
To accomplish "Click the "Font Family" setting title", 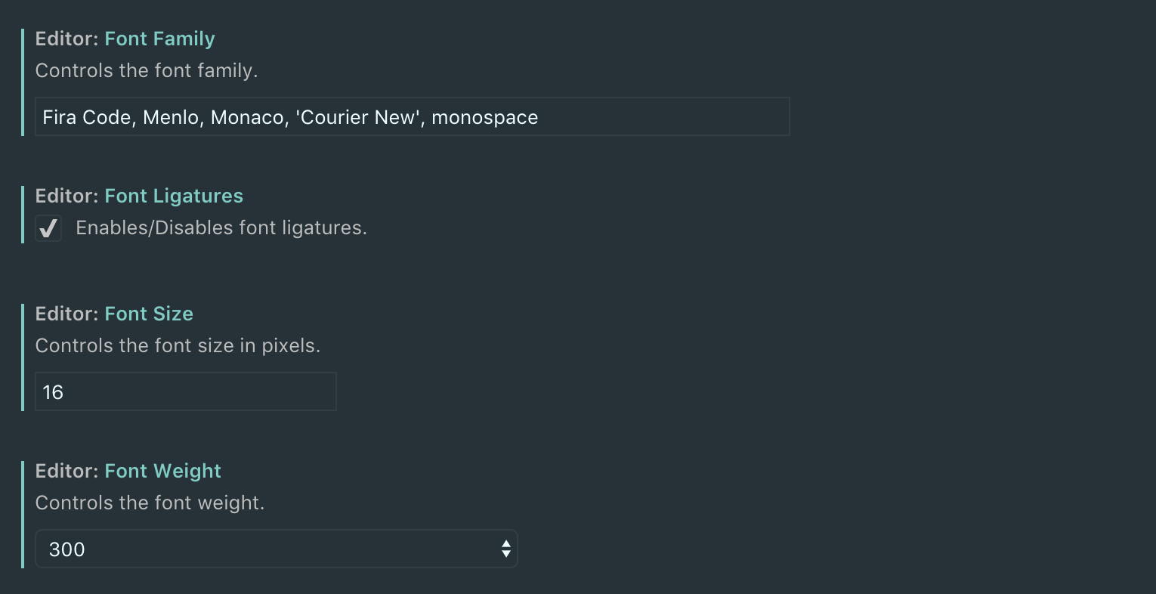I will coord(159,39).
